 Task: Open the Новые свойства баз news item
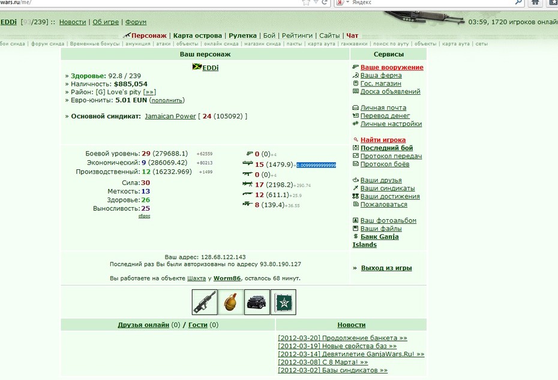(x=337, y=346)
